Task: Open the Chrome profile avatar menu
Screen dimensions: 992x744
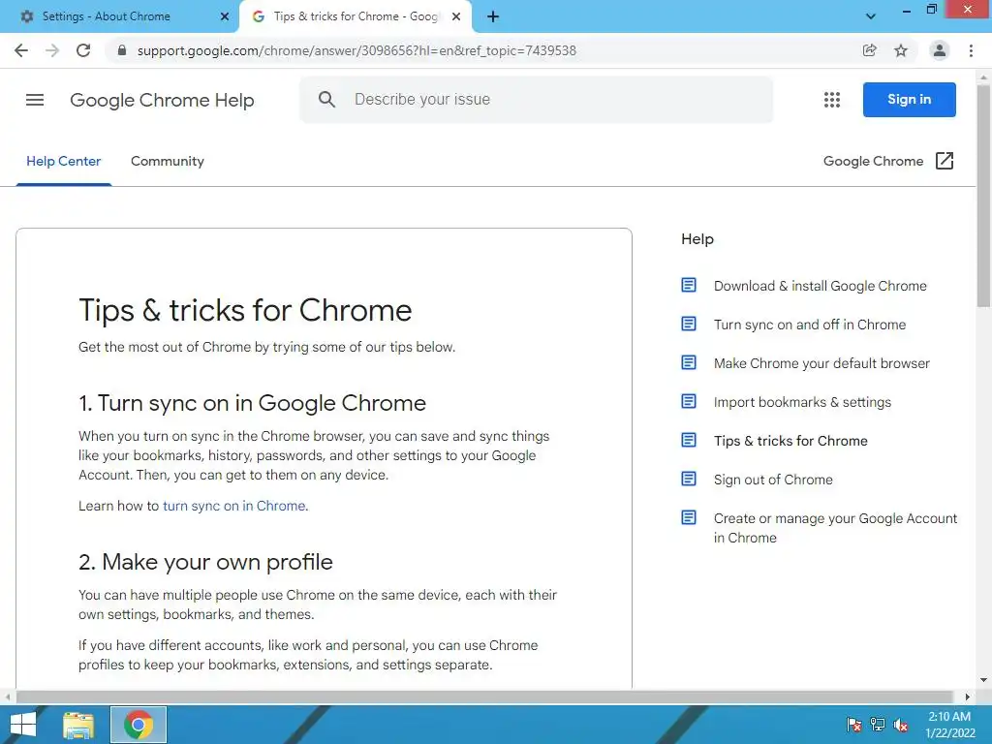Action: (x=940, y=50)
